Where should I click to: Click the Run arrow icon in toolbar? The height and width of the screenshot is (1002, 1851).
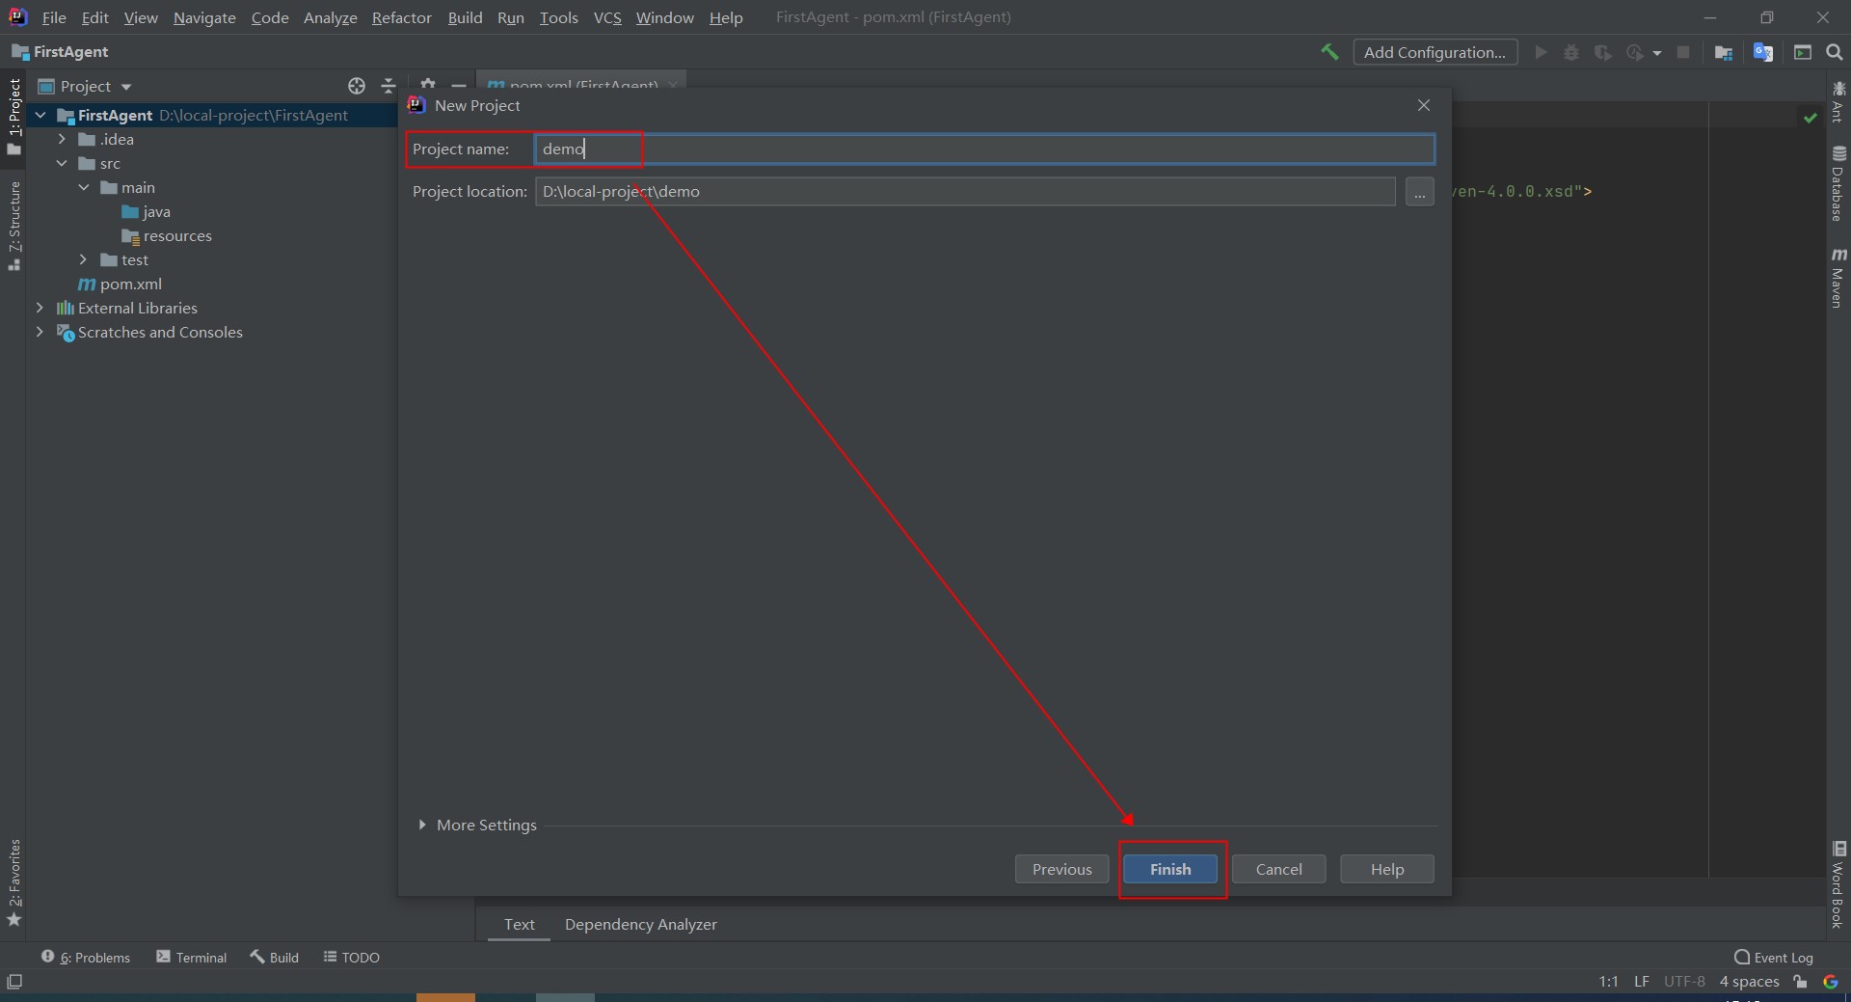(1541, 52)
